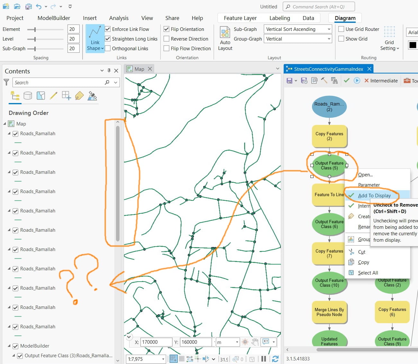The image size is (418, 364).
Task: Click the Copy Features (7) model tool
Action: click(x=329, y=254)
